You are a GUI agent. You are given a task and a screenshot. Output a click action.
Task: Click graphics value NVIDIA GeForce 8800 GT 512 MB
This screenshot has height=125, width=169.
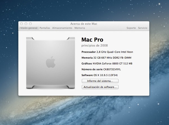point(112,64)
